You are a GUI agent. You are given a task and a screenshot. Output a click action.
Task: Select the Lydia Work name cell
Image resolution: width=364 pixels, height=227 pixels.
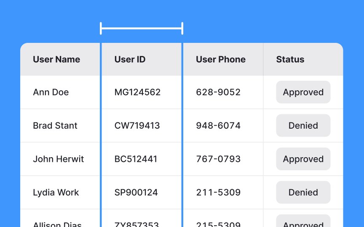click(x=56, y=192)
